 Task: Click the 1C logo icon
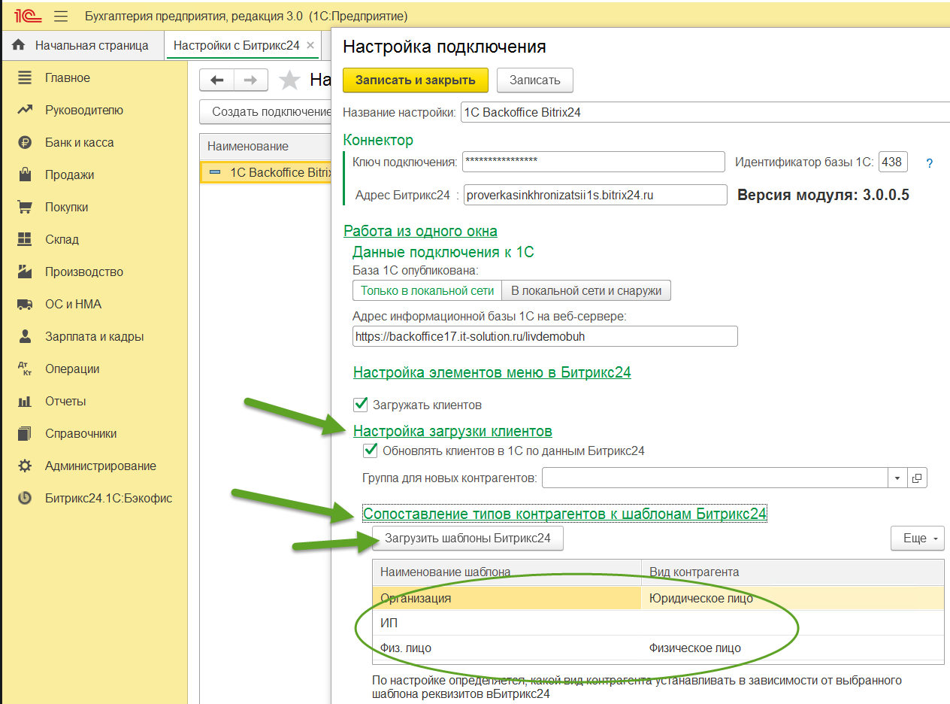tap(26, 16)
